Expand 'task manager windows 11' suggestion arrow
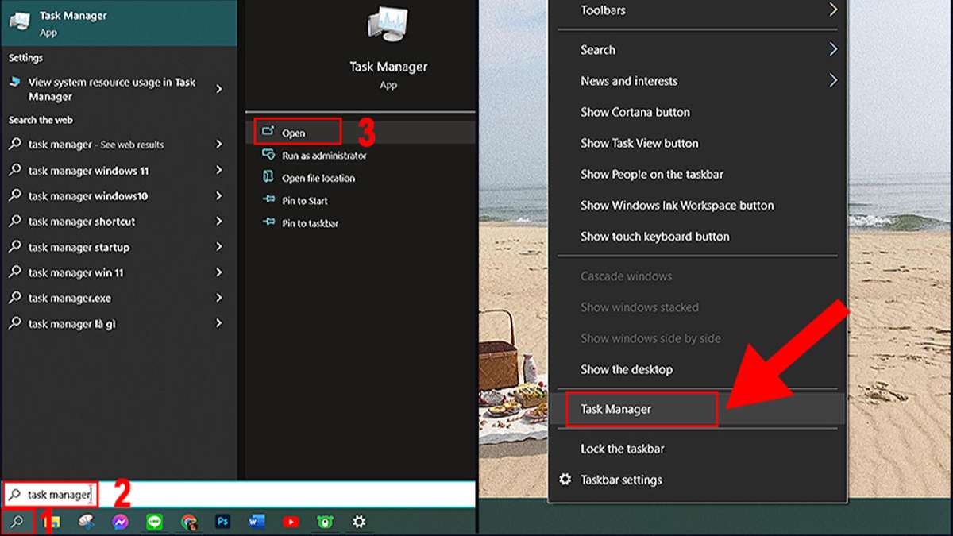Screen dimensions: 953x536 tap(219, 171)
